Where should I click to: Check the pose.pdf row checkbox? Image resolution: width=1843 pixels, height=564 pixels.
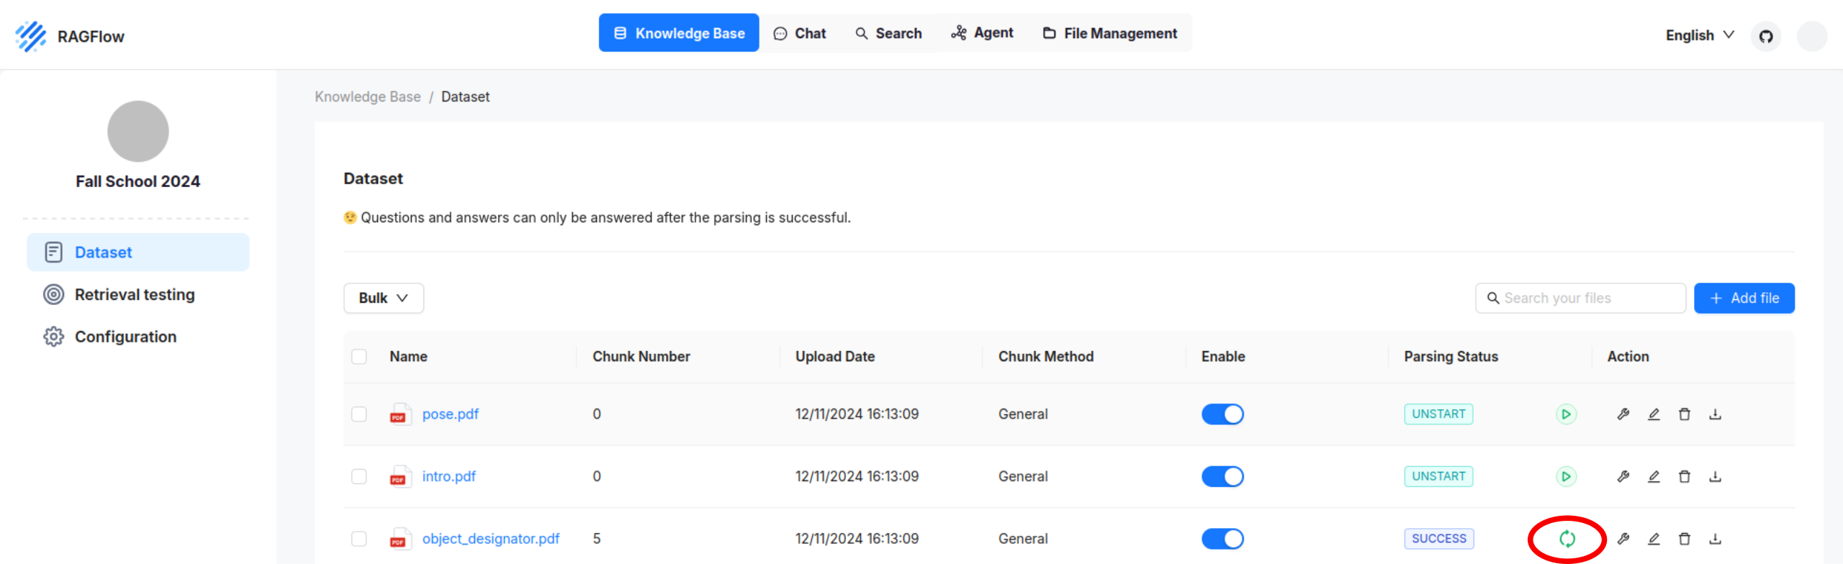pyautogui.click(x=359, y=414)
